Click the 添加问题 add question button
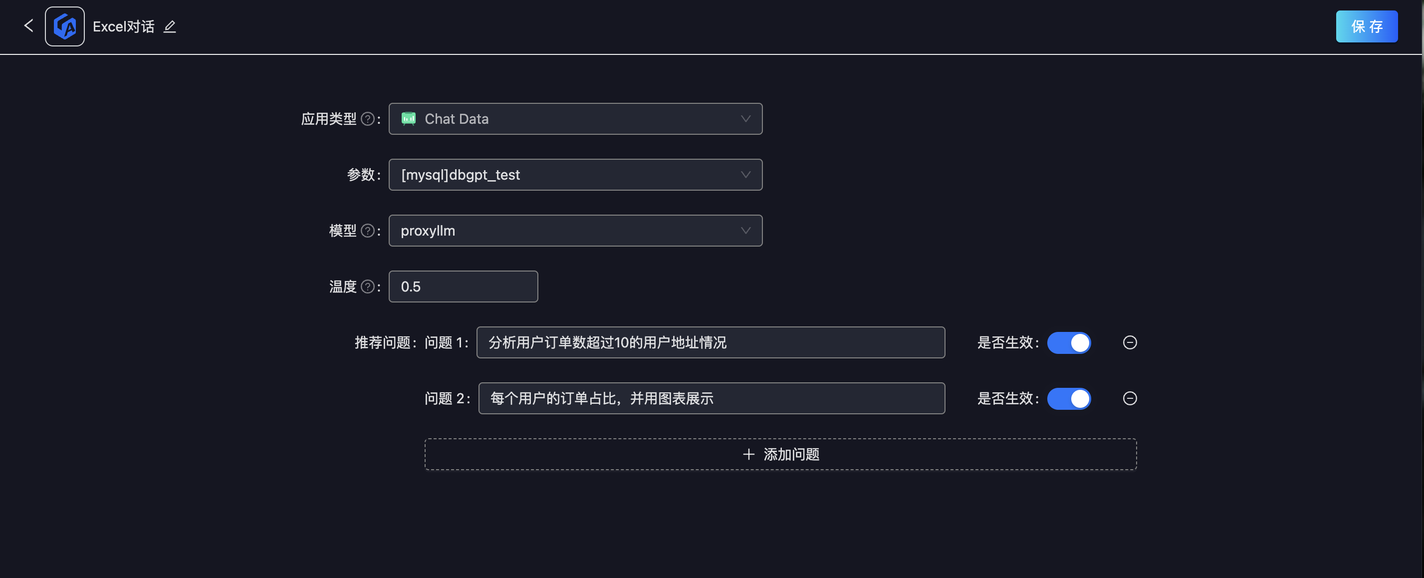Screen dimensions: 1424x578 pyautogui.click(x=780, y=454)
